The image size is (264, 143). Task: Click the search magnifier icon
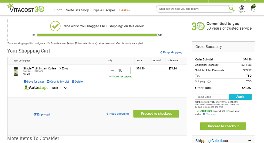(x=231, y=9)
